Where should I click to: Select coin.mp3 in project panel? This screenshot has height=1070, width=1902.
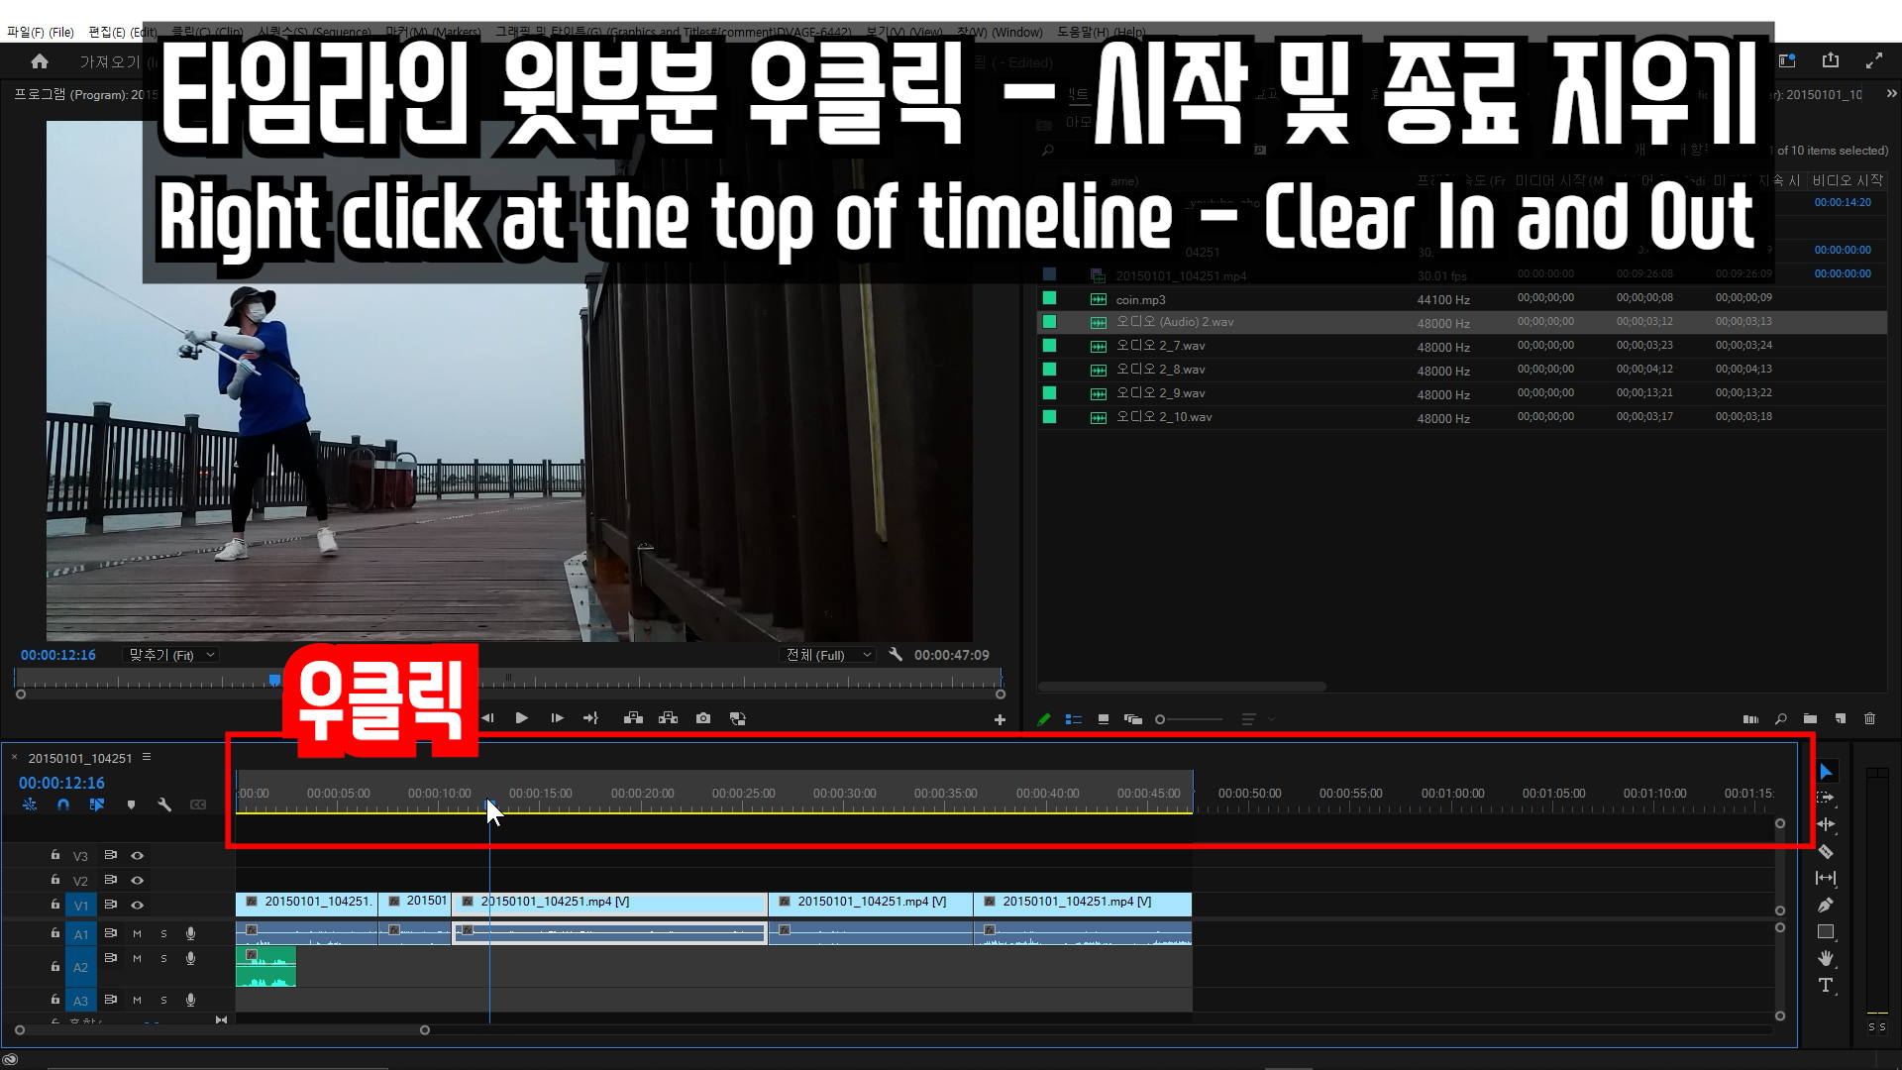tap(1140, 299)
